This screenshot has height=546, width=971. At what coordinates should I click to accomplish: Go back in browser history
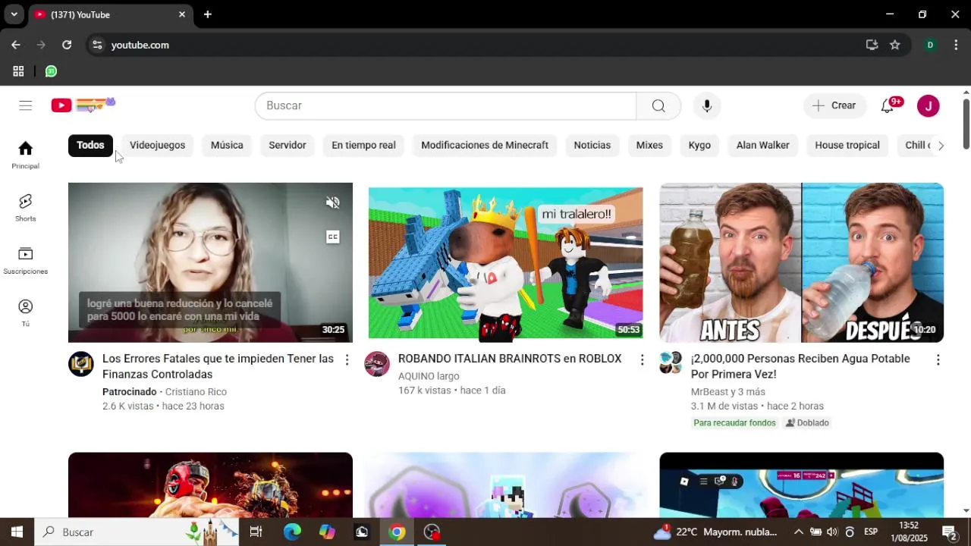tap(16, 45)
